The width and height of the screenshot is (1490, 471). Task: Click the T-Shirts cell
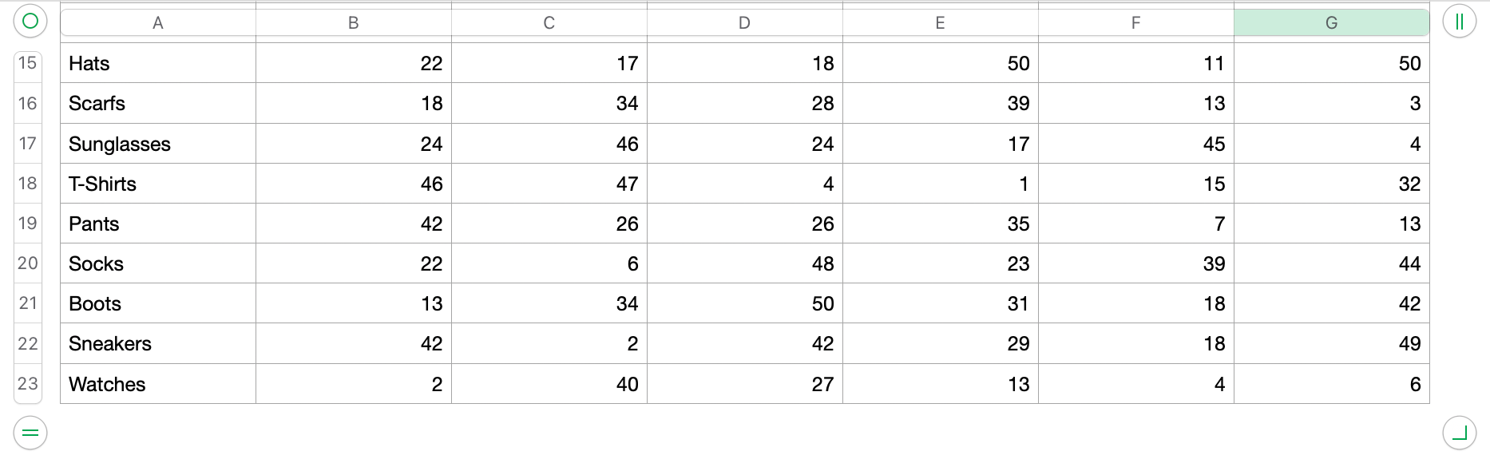coord(158,184)
